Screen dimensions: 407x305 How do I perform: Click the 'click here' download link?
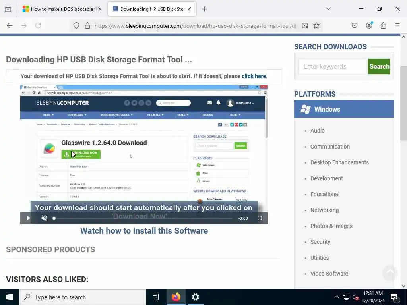coord(254,76)
